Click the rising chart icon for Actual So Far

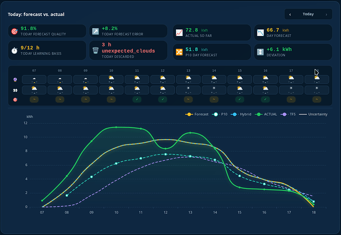179,33
